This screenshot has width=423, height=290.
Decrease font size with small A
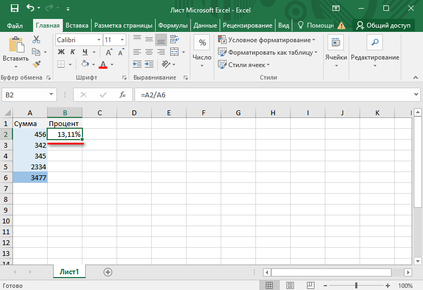(121, 52)
